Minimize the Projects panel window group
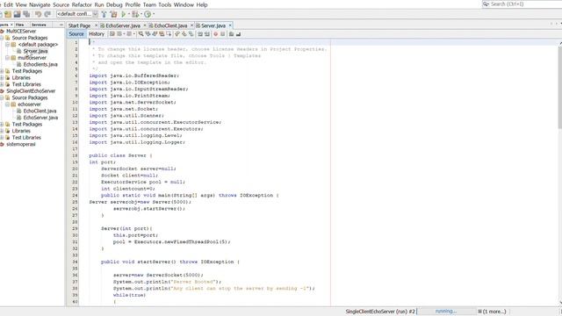 point(61,25)
